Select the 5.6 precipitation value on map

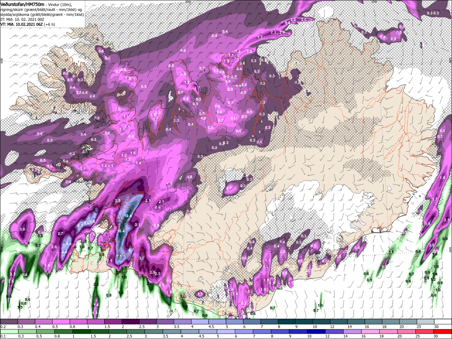click(x=86, y=223)
